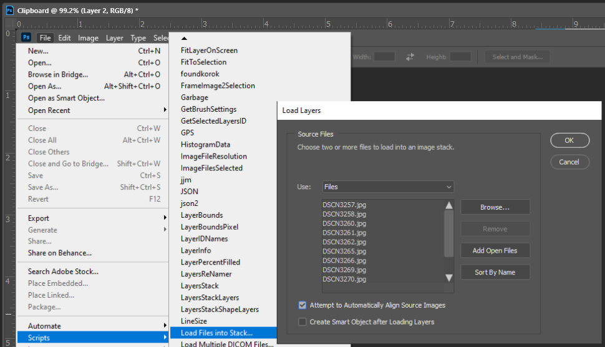This screenshot has height=347, width=605.
Task: Choose Share on Behance...
Action: (94, 253)
